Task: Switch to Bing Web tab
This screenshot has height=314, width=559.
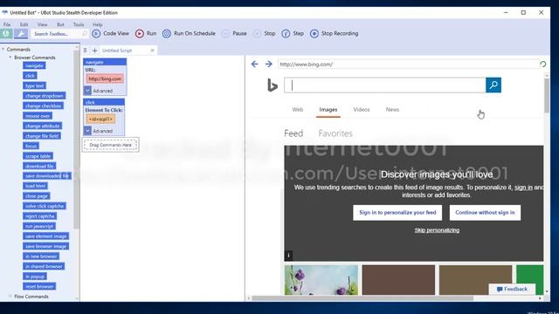Action: [x=298, y=110]
